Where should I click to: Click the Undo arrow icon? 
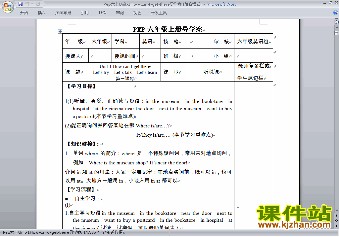(27, 4)
